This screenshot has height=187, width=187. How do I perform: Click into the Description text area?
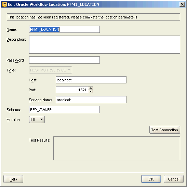[105, 44]
